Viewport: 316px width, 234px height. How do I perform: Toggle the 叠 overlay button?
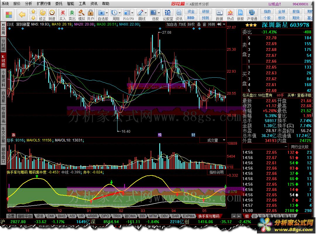click(199, 24)
